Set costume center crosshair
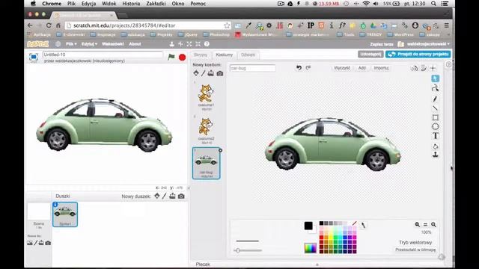This screenshot has width=479, height=269. pyautogui.click(x=433, y=68)
